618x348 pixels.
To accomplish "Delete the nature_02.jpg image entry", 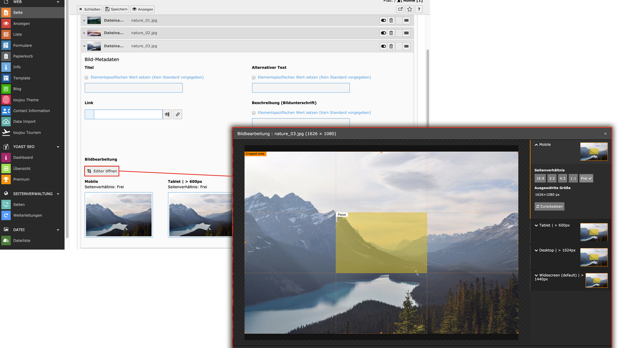I will (391, 33).
